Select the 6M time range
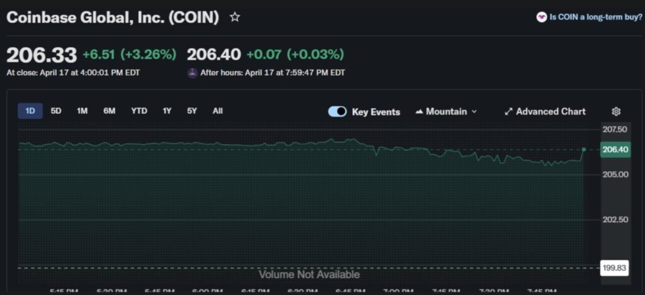 pos(110,111)
